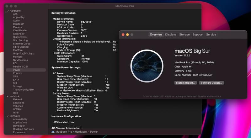Screen dimensions: 251x138
Task: Select the highlighted Power sidebar item
Action: click(x=26, y=70)
